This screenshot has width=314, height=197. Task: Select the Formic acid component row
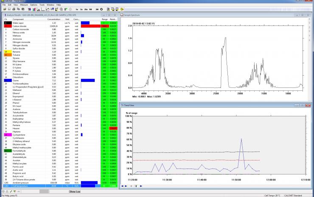(61, 167)
